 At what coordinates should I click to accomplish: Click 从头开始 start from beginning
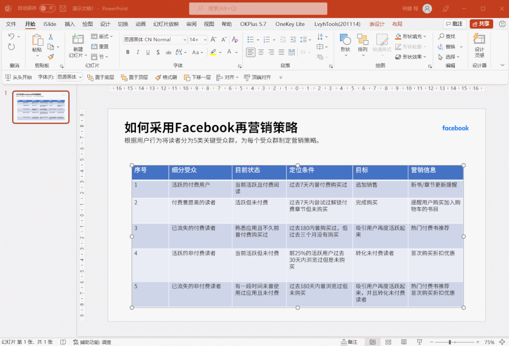point(18,77)
